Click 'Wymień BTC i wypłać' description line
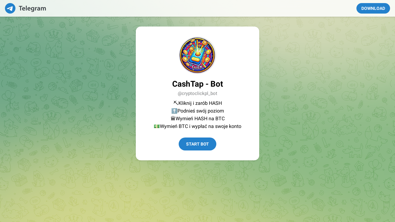Screen dimensions: 395x222 point(201,126)
